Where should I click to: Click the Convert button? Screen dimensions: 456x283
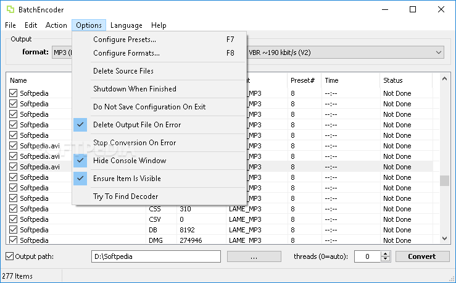click(422, 256)
